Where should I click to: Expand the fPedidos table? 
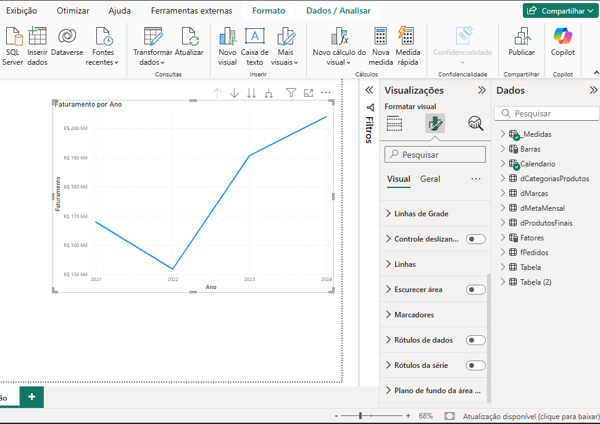503,252
